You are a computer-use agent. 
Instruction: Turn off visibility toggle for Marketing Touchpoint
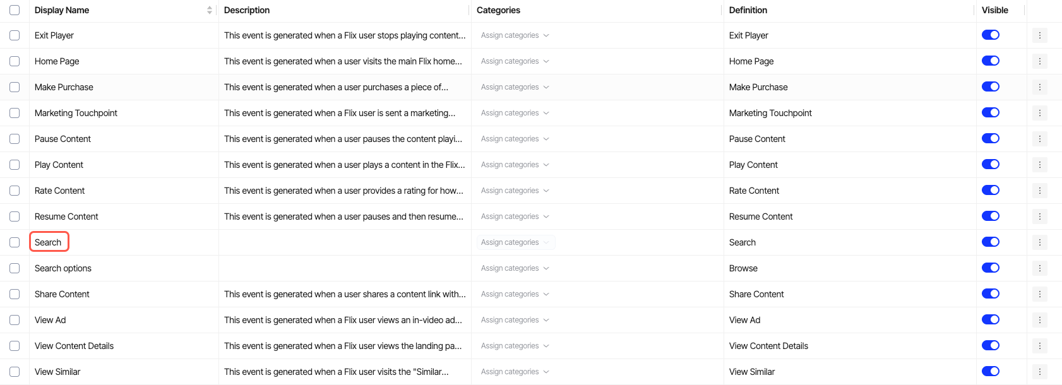point(990,112)
